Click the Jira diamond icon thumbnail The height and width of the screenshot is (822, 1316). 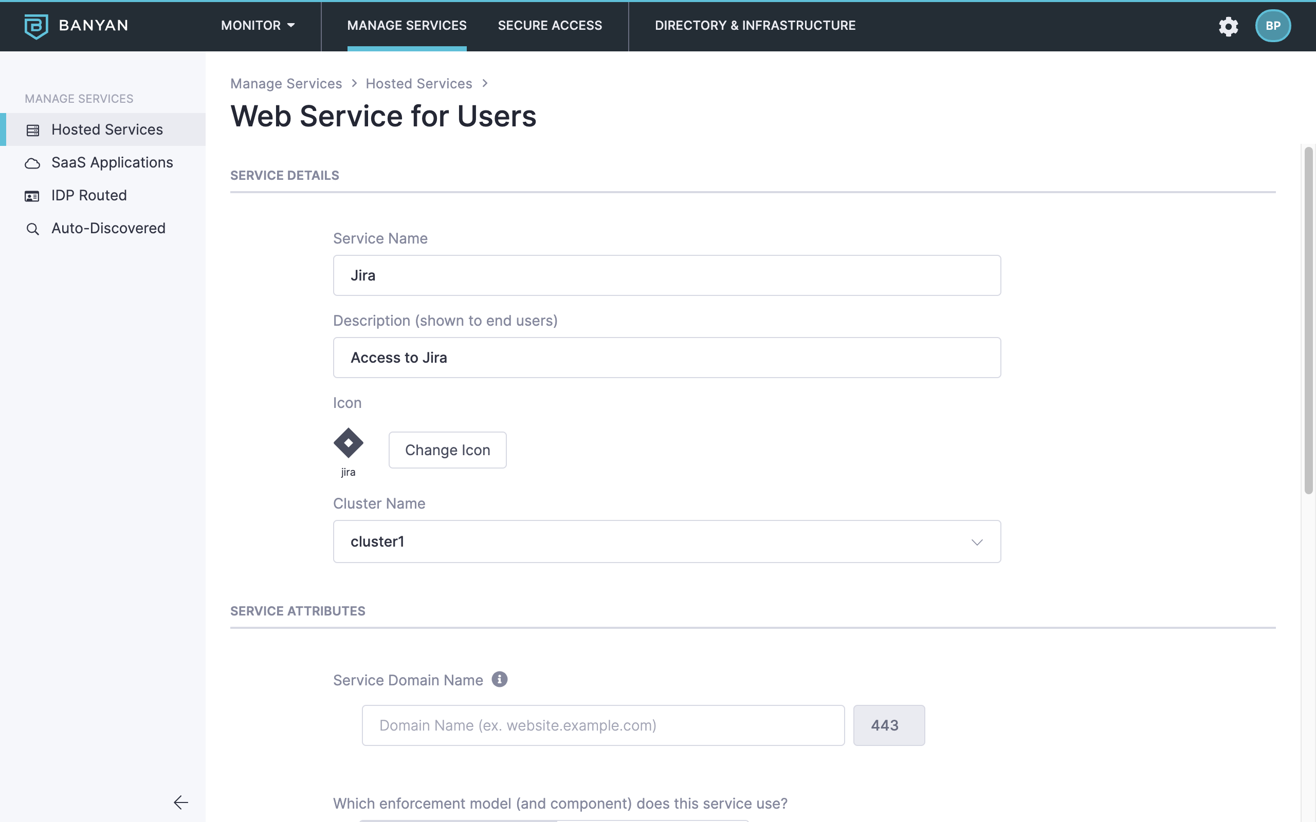point(348,442)
